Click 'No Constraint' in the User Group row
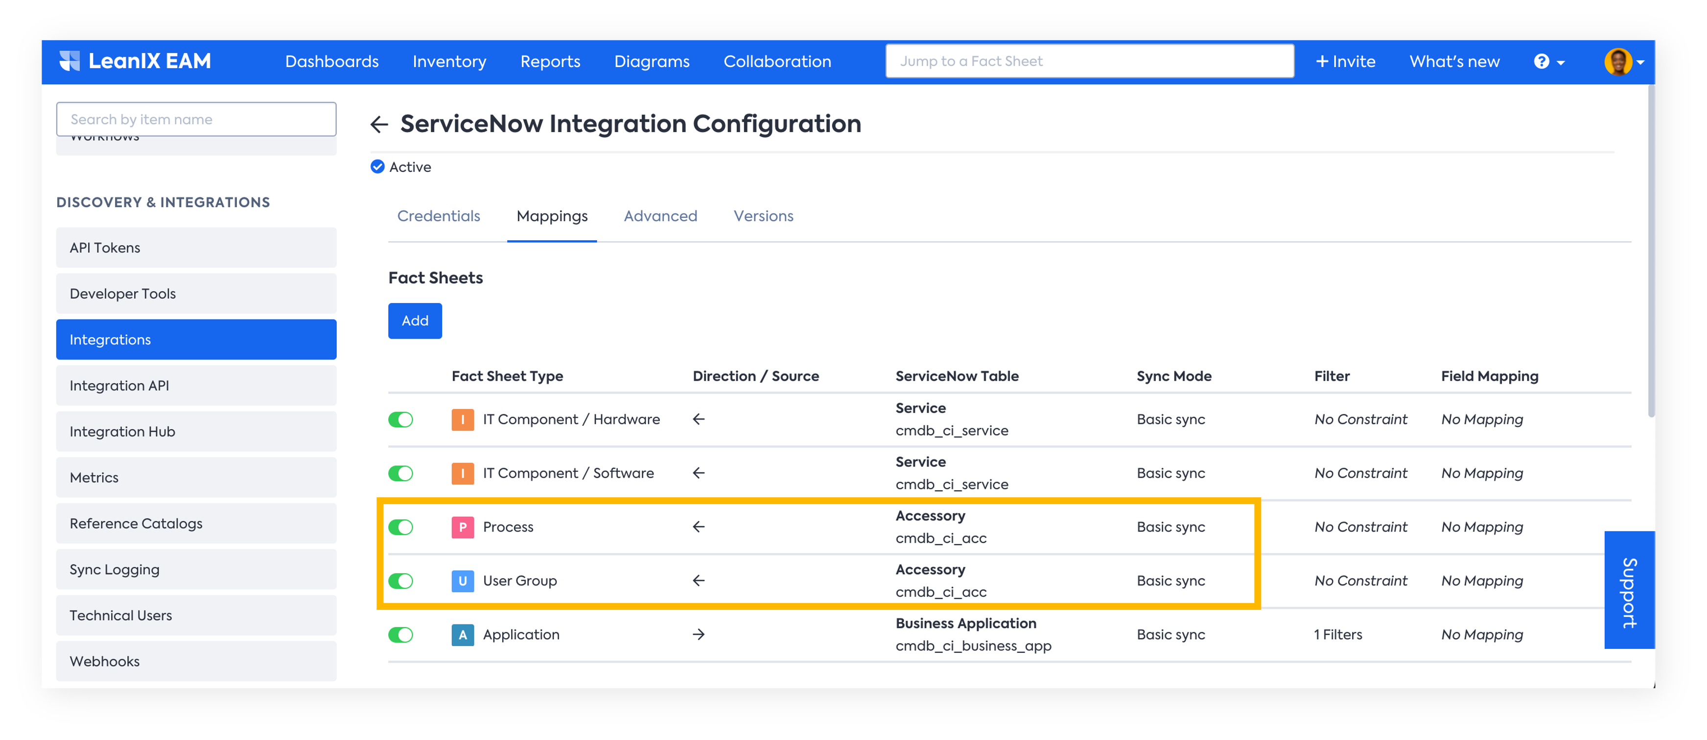 point(1360,580)
